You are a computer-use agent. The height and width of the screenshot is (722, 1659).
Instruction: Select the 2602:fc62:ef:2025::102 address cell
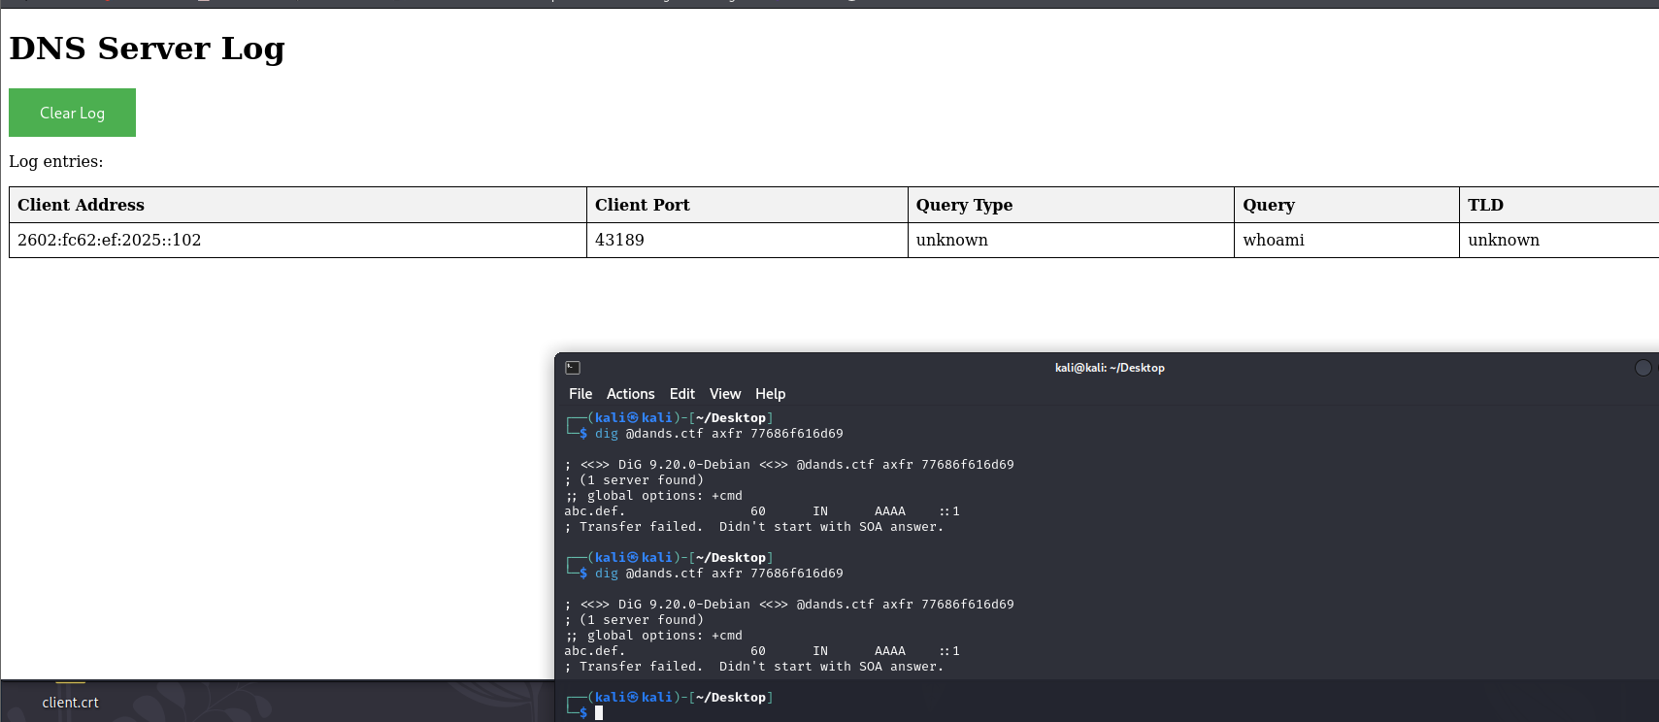[x=110, y=240]
